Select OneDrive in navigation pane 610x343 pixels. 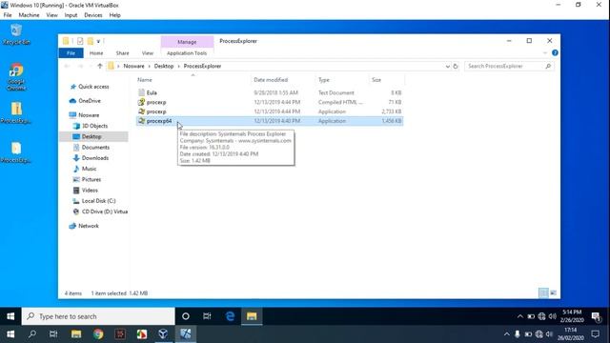click(90, 101)
